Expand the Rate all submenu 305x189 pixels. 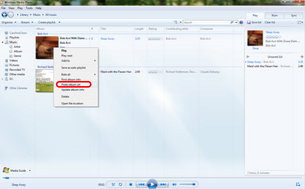[76, 74]
